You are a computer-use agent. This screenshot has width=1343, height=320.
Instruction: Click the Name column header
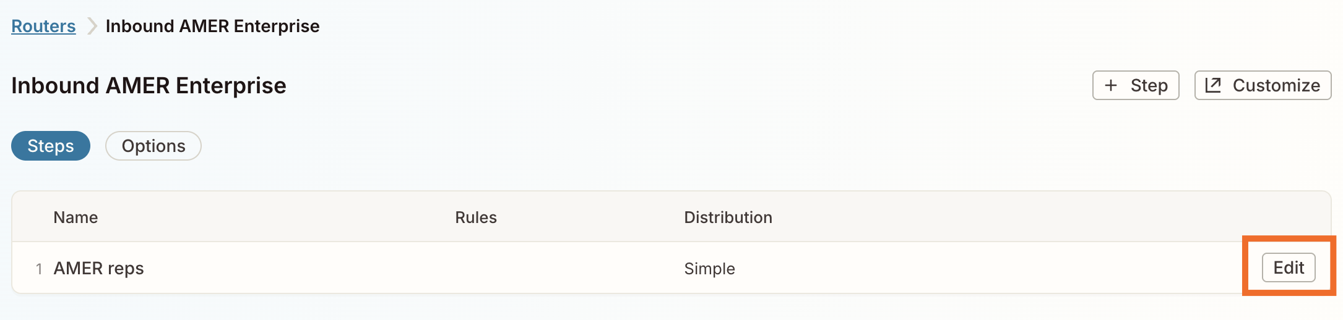(x=76, y=217)
